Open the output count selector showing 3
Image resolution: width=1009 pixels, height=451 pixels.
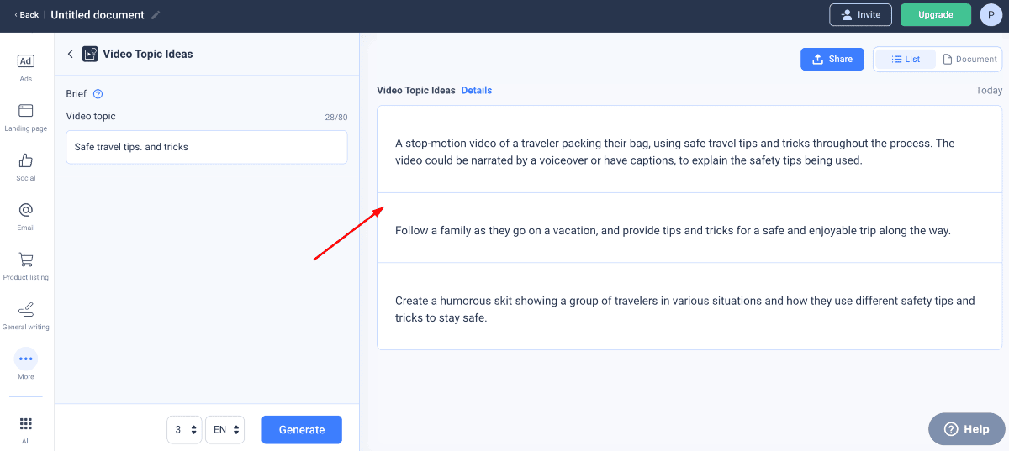click(x=184, y=429)
